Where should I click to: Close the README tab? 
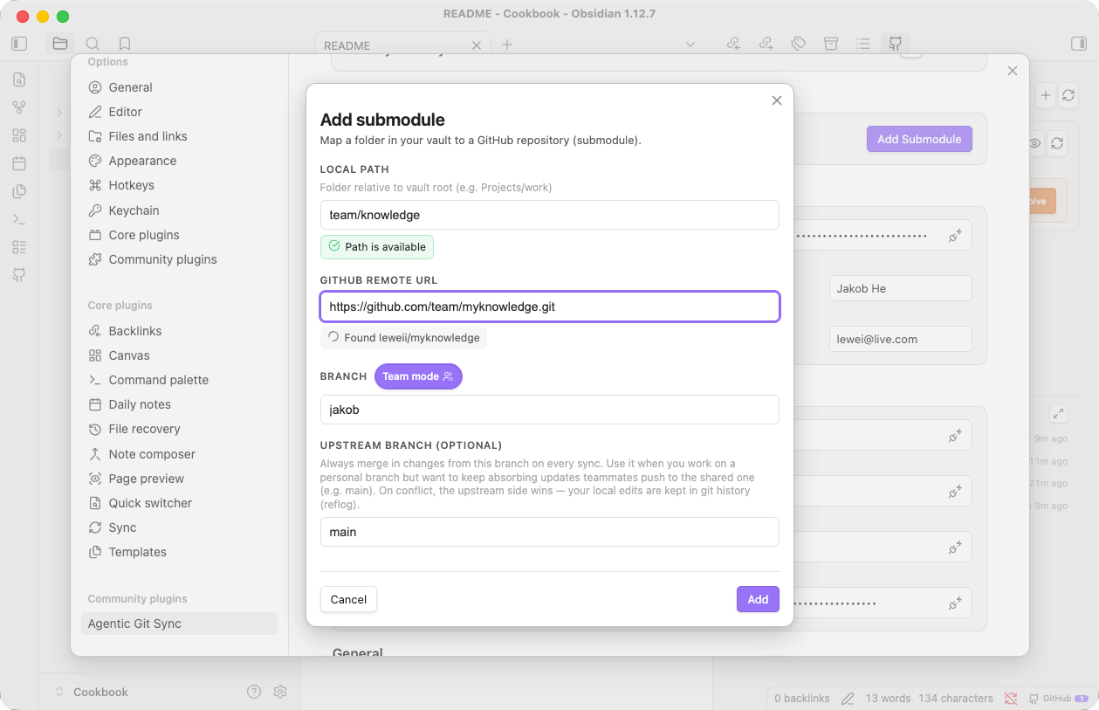[x=476, y=45]
